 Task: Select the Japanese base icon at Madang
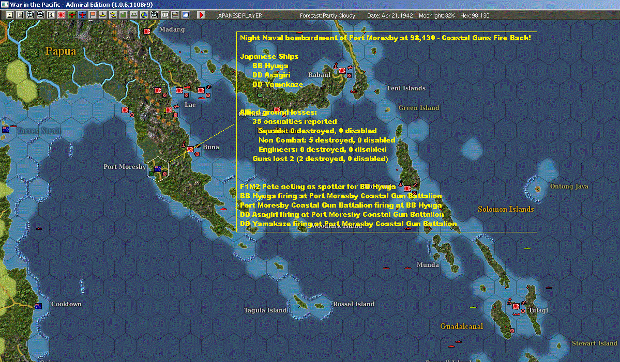tap(147, 31)
